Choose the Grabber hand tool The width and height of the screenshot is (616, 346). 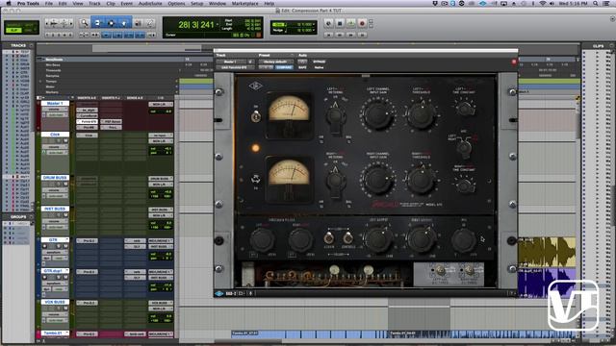point(124,23)
